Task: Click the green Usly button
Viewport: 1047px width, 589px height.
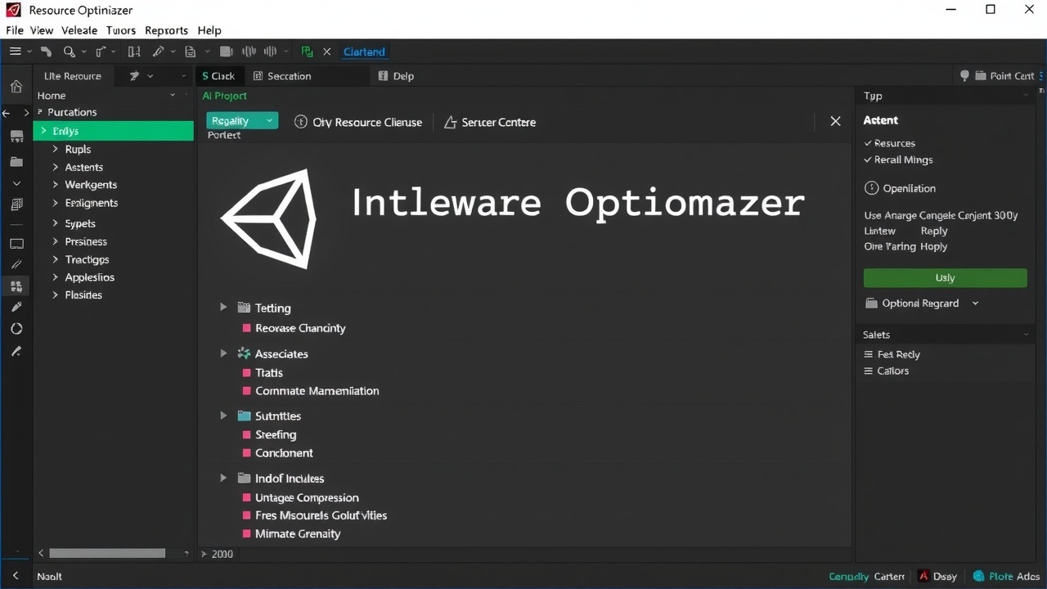Action: click(x=945, y=278)
